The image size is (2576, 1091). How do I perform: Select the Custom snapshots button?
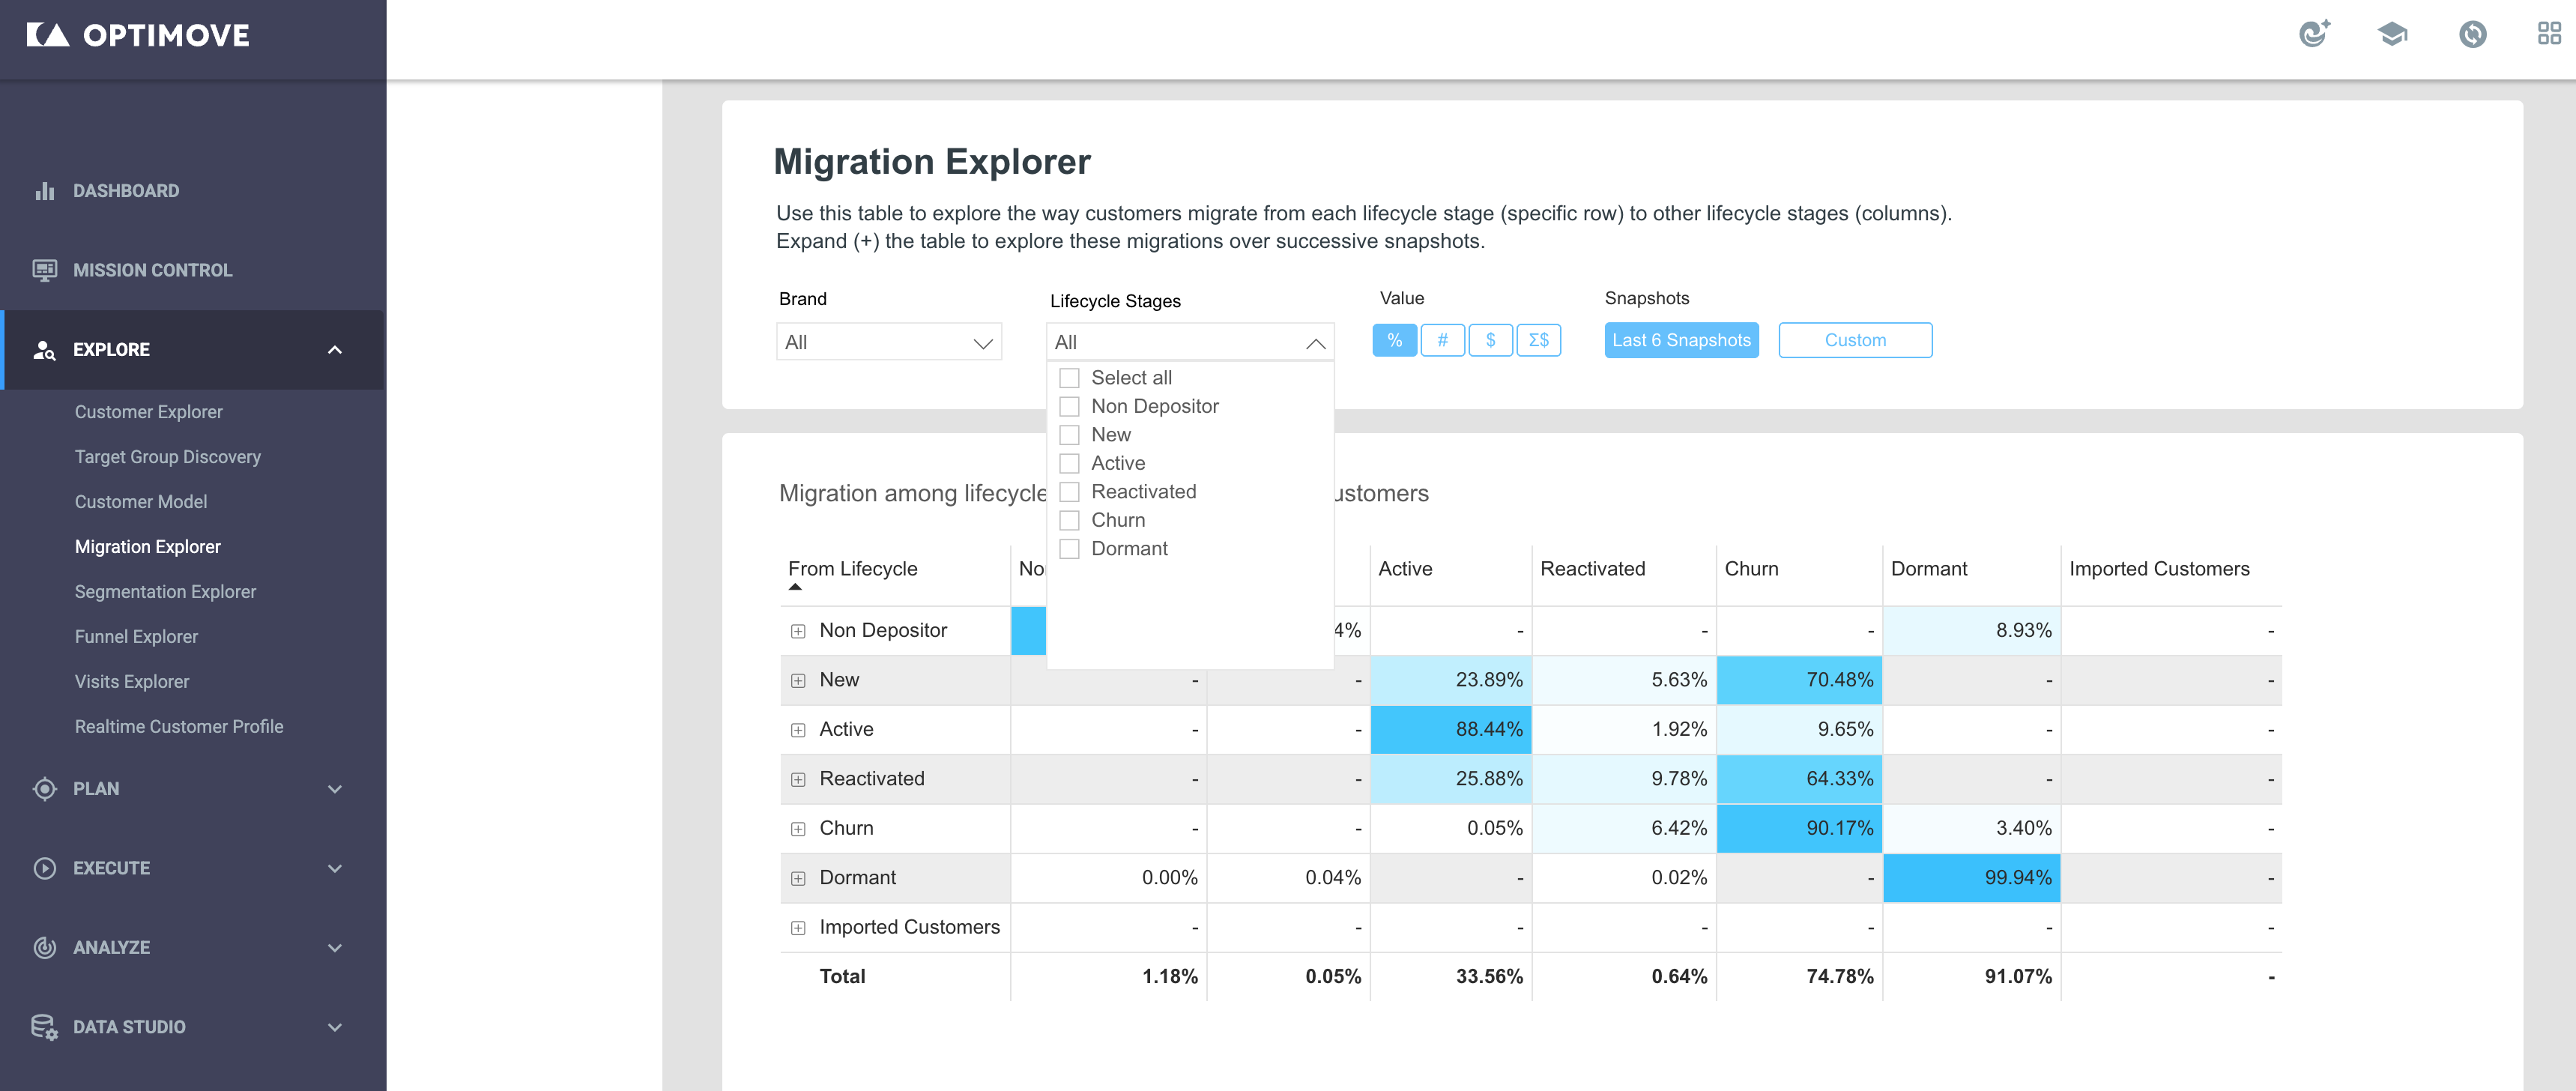coord(1855,340)
